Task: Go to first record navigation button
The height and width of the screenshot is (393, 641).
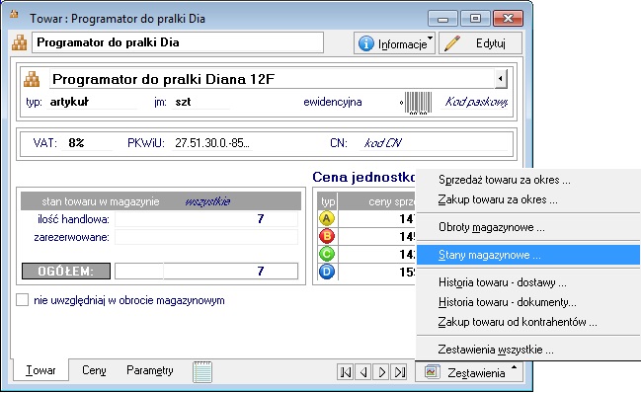Action: (x=346, y=372)
